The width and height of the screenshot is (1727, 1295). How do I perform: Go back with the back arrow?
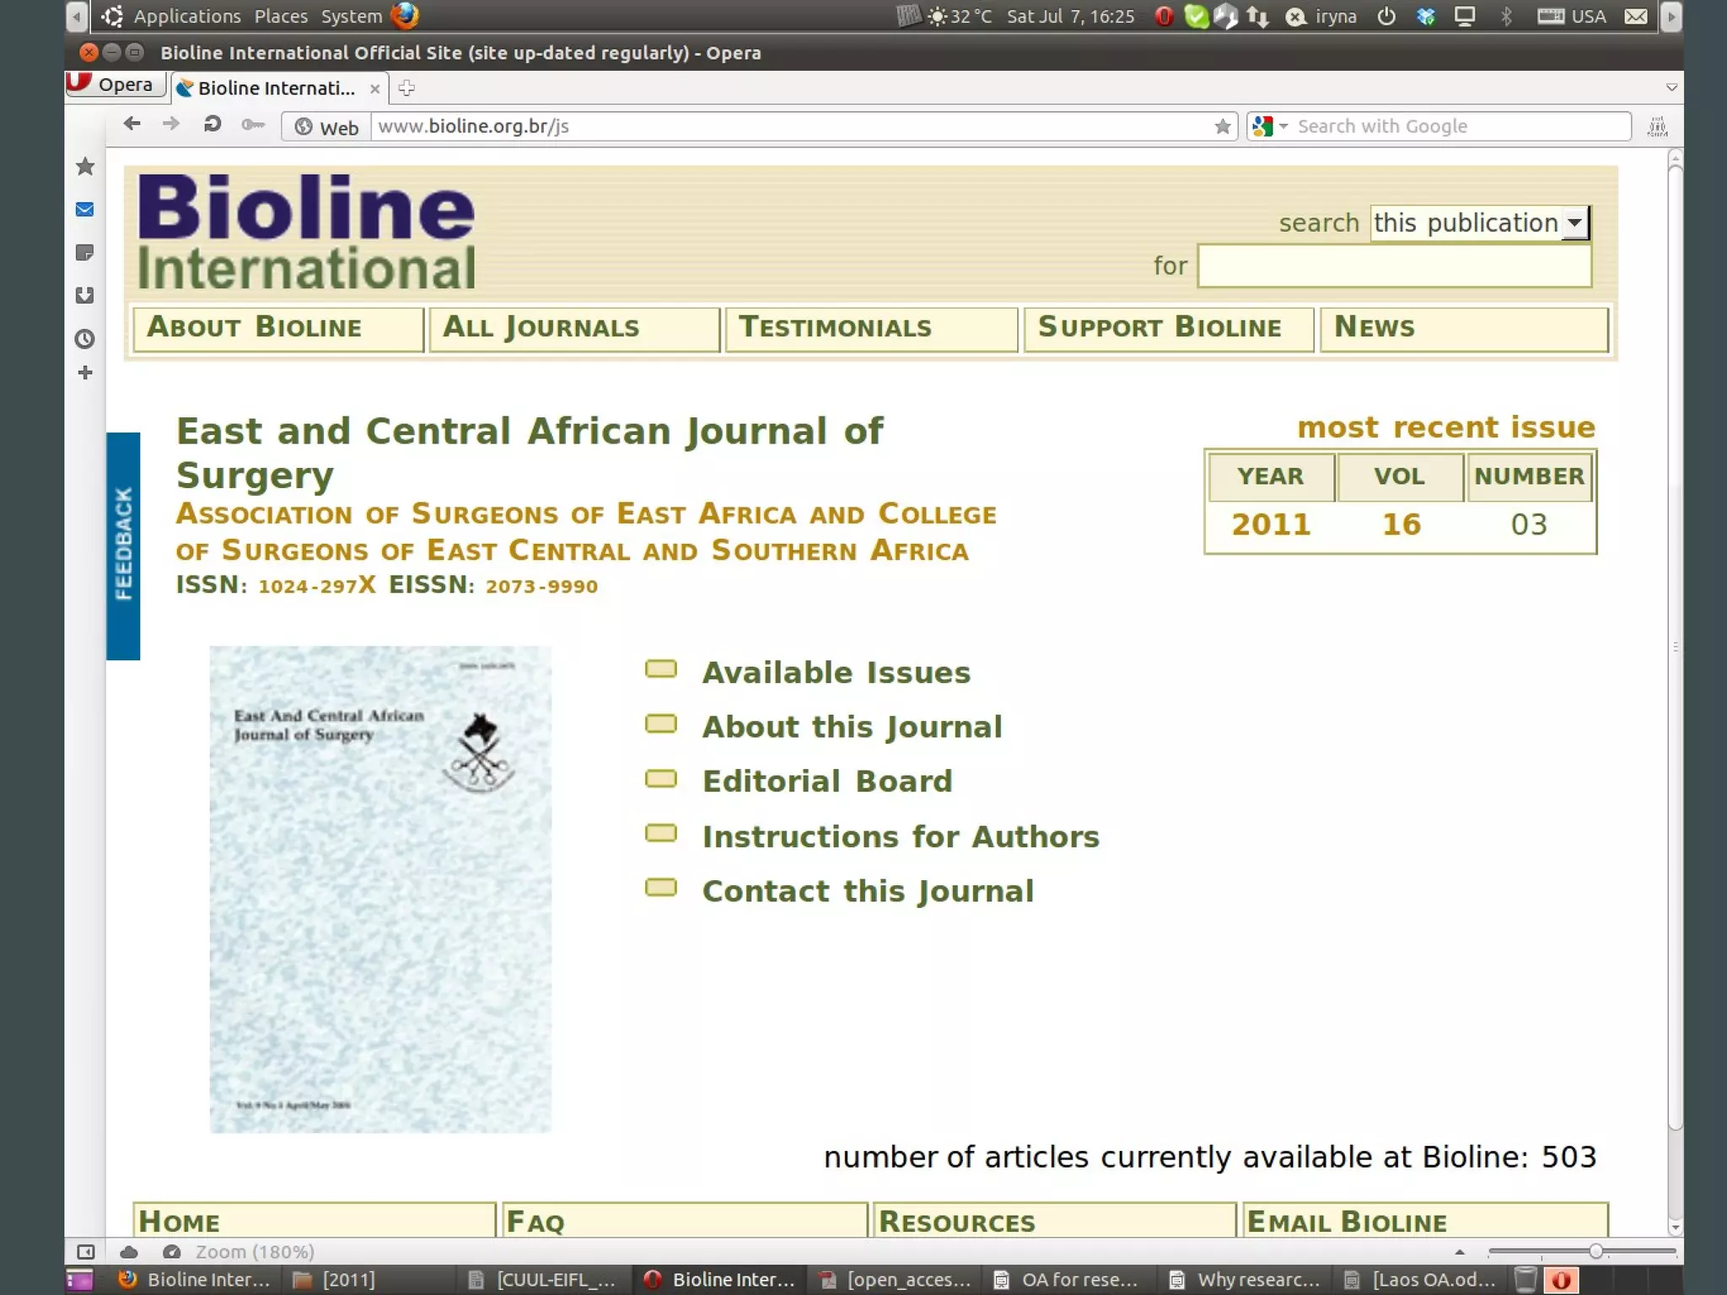132,125
